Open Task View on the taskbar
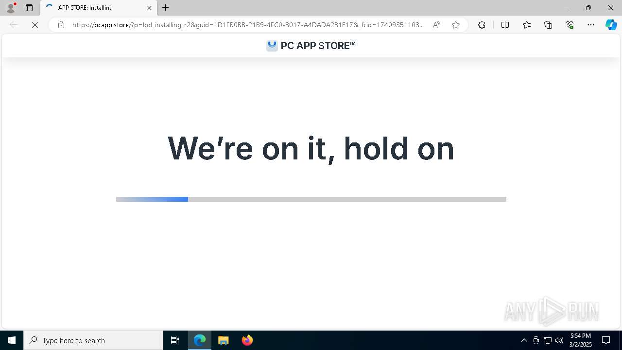This screenshot has height=350, width=622. (175, 340)
